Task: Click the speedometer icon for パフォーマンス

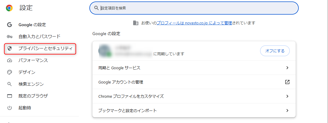Action: [x=9, y=61]
